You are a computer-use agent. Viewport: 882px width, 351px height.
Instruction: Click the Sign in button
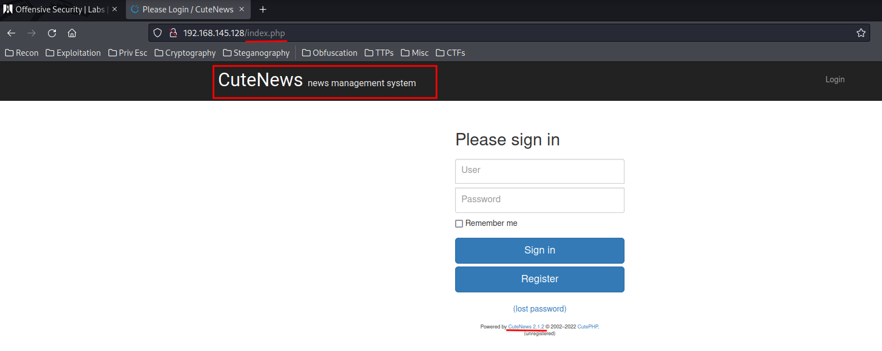[540, 251]
